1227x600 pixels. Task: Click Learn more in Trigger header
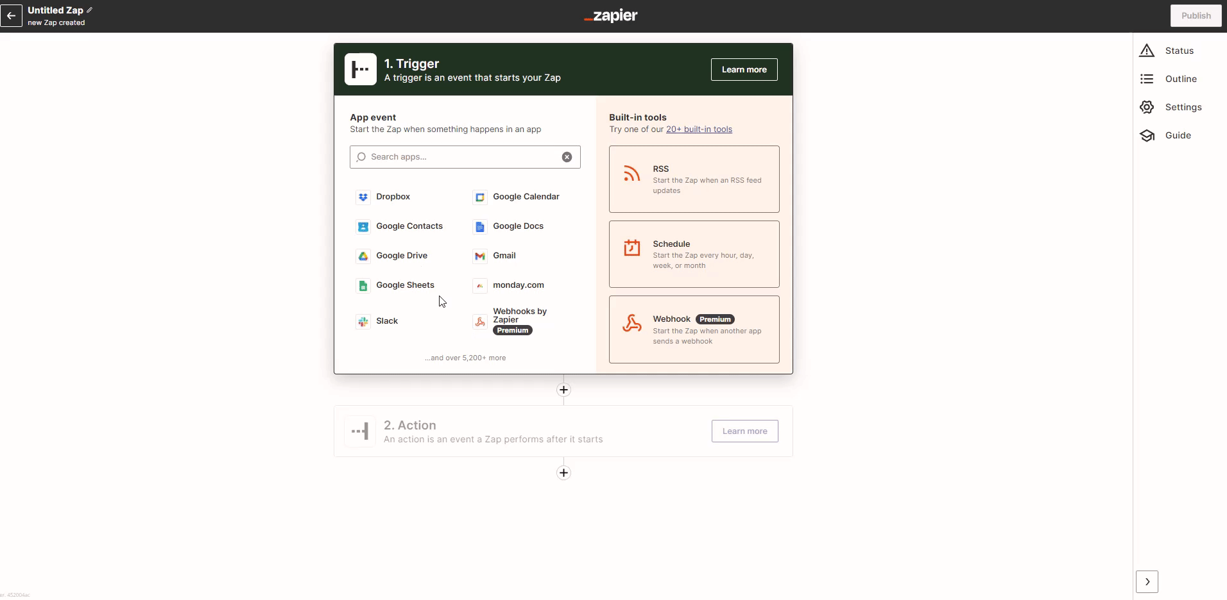744,70
